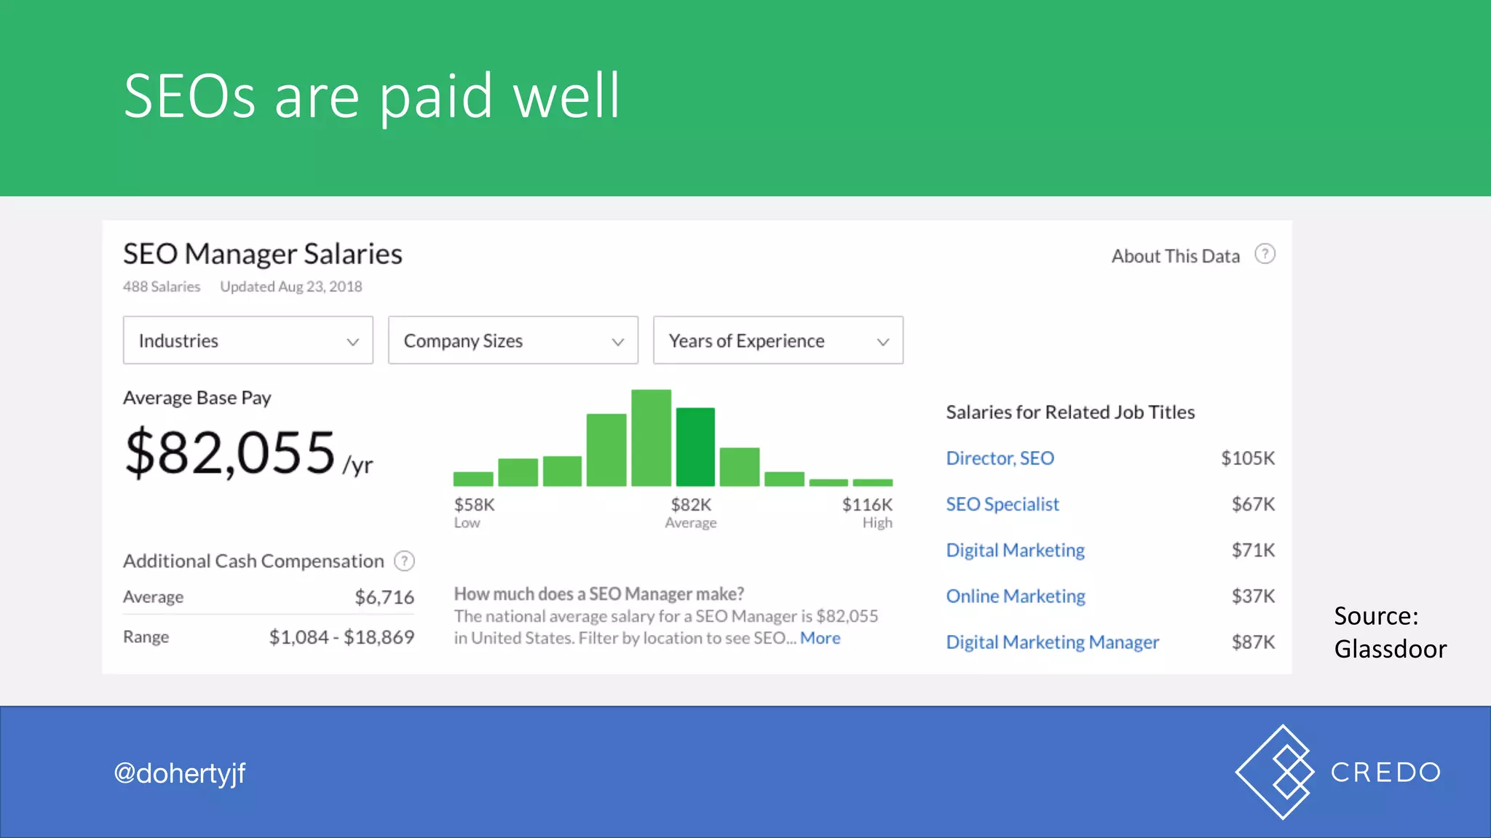1491x838 pixels.
Task: Click the $58K Low label
Action: tap(474, 513)
